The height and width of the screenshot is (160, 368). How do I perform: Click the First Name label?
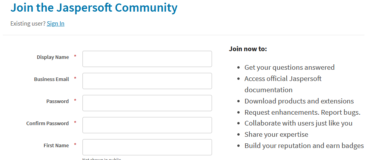coord(56,146)
